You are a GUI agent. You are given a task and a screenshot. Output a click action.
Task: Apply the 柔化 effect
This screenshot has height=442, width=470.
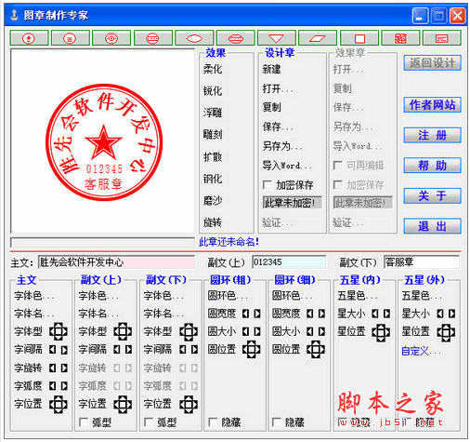(x=213, y=69)
